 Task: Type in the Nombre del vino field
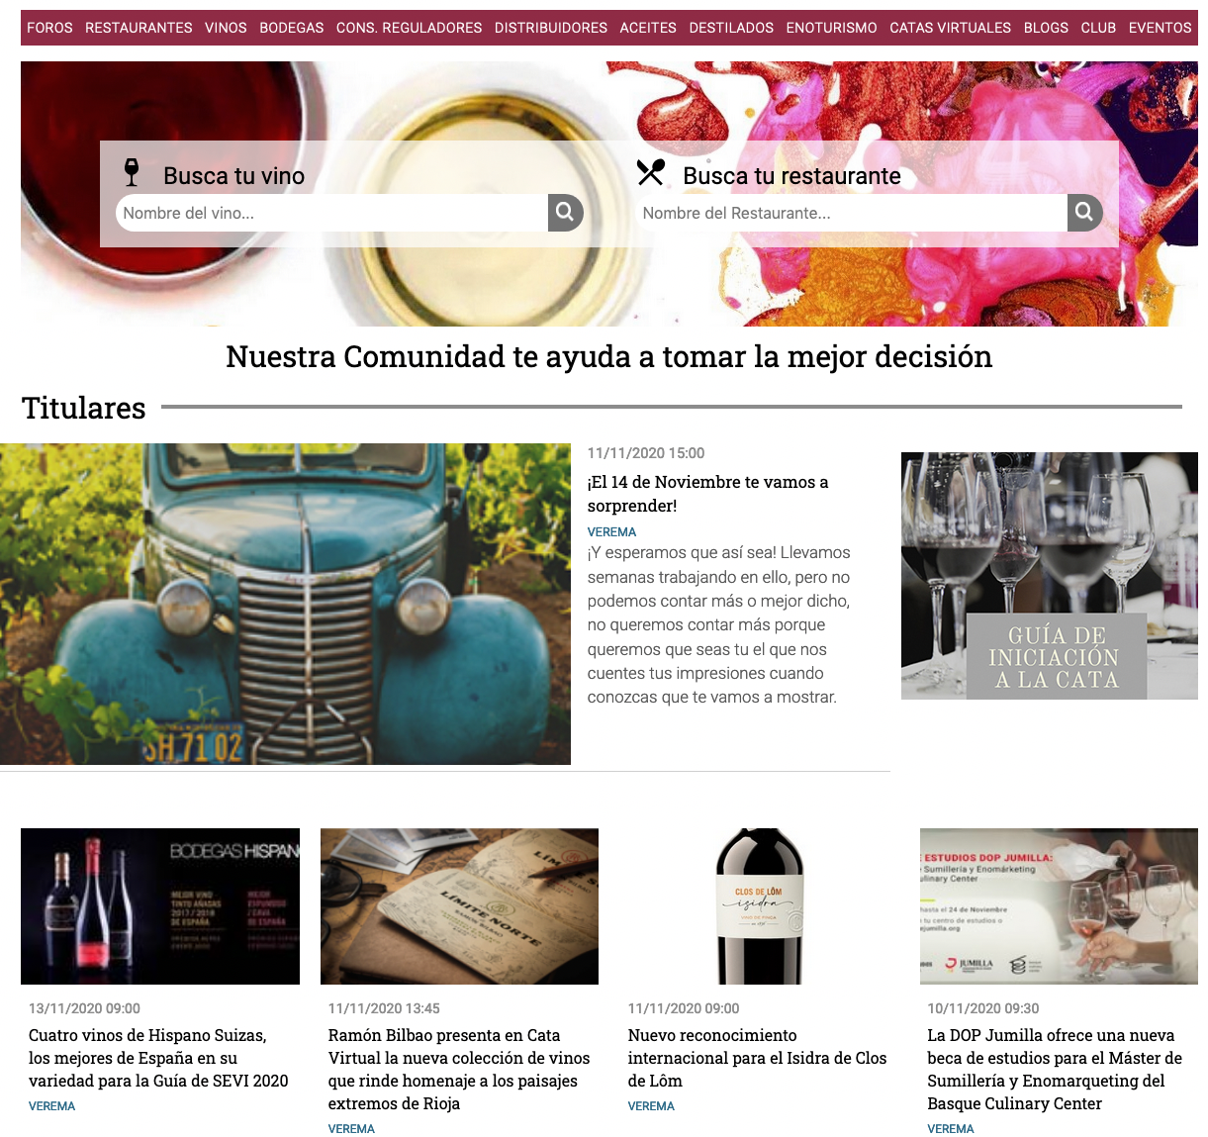click(x=331, y=213)
